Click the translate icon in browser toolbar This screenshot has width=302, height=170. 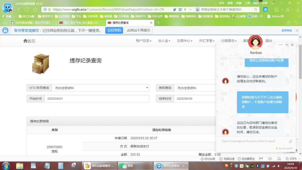pos(266,9)
